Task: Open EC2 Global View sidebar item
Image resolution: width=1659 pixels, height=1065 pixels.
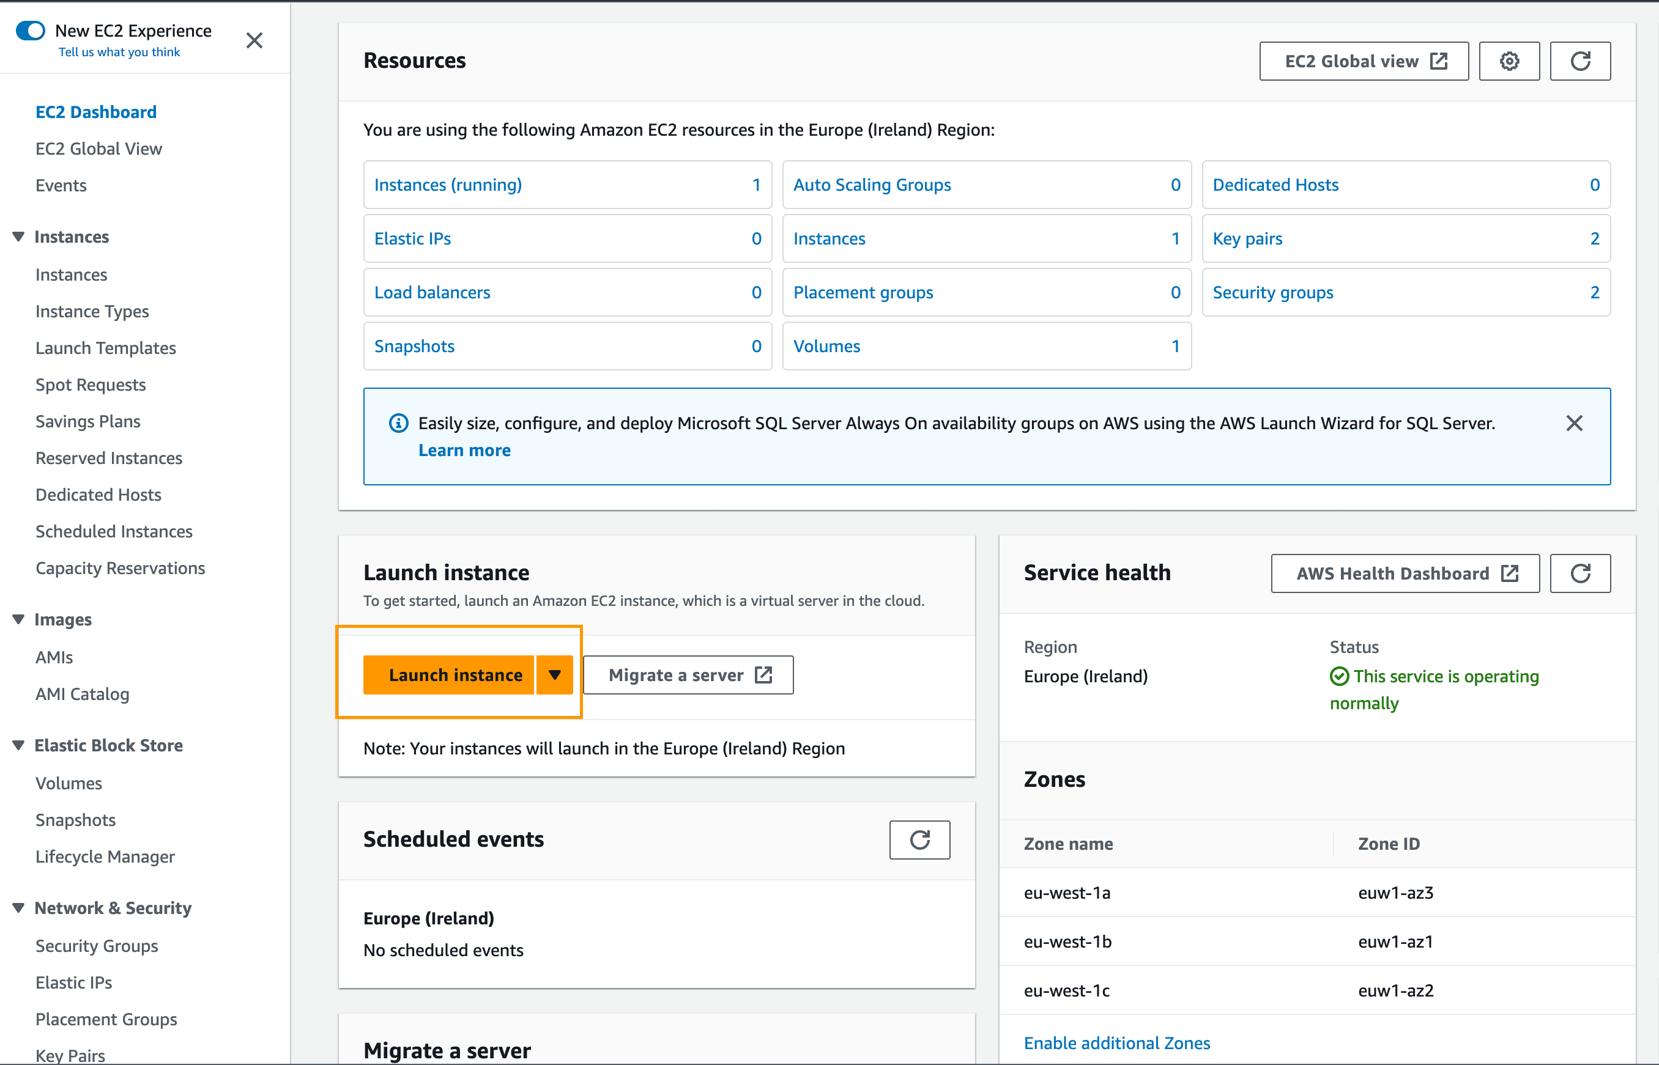Action: (99, 149)
